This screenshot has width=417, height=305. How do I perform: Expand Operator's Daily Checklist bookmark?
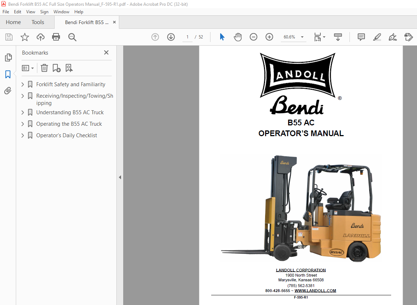pos(23,135)
